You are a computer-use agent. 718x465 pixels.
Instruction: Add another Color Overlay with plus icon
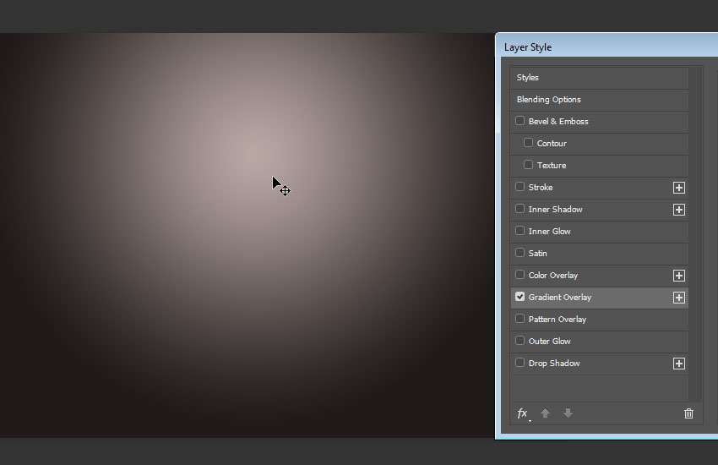[678, 276]
